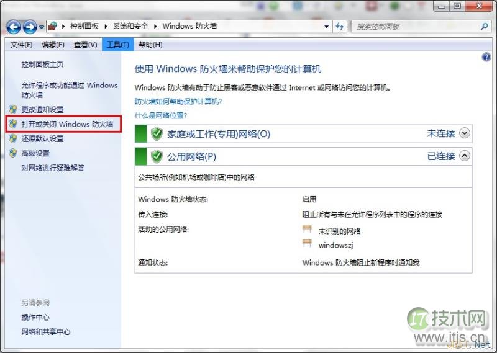Open 打开或关闭 Windows 防火墙

pyautogui.click(x=67, y=124)
